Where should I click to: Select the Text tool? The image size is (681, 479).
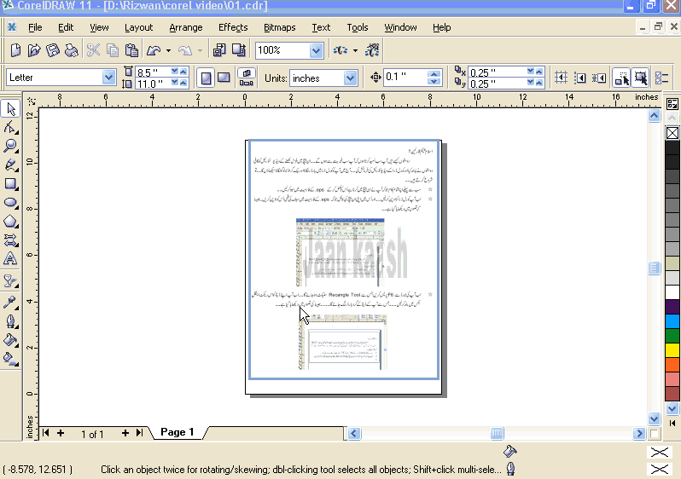point(10,258)
